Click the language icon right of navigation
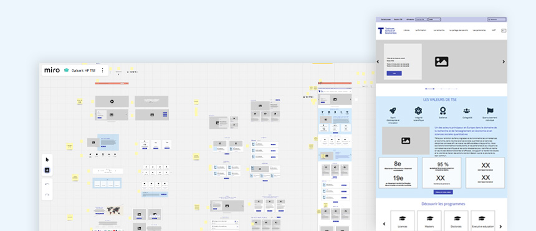Image resolution: width=536 pixels, height=231 pixels. tap(504, 31)
